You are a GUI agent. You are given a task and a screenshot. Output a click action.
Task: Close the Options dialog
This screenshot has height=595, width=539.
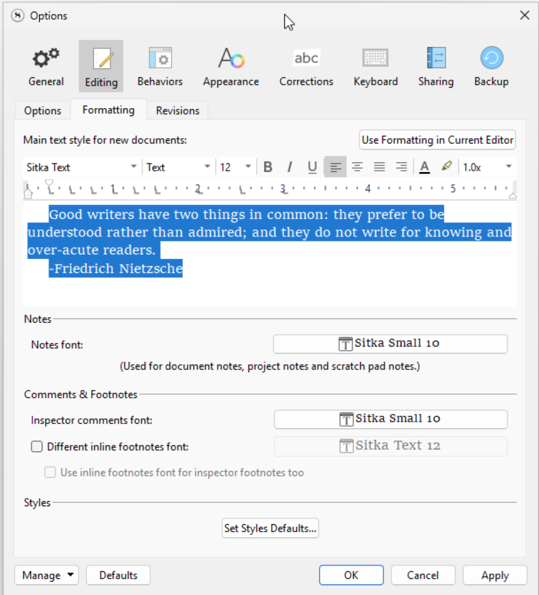click(524, 15)
